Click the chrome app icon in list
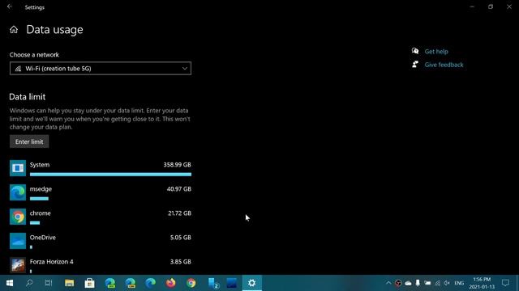This screenshot has height=291, width=519. point(18,217)
